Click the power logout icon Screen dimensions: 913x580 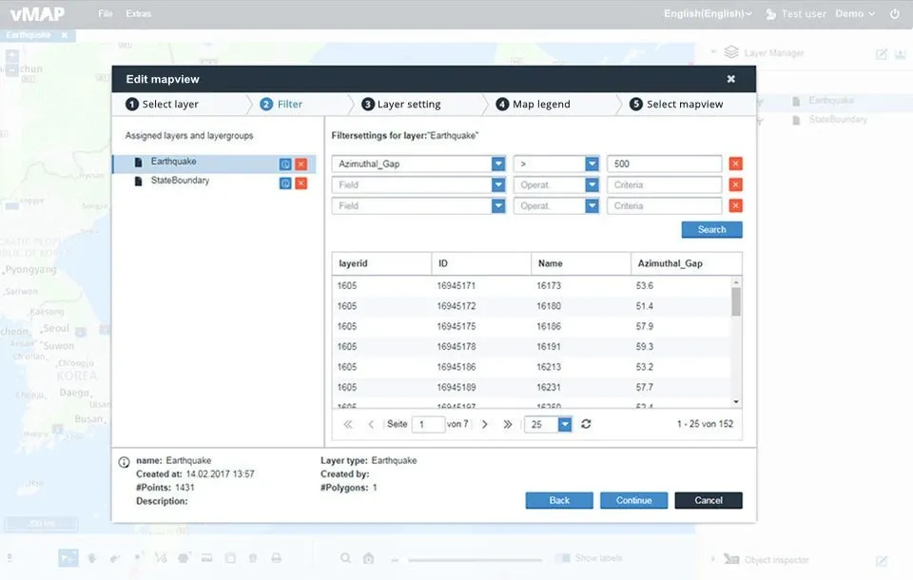tap(895, 13)
